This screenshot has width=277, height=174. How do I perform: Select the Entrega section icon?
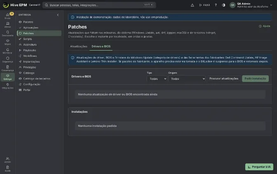click(x=7, y=77)
